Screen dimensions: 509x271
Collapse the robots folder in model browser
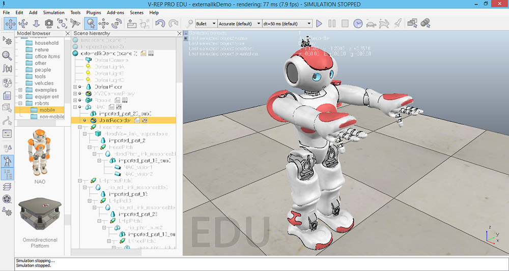[x=20, y=103]
